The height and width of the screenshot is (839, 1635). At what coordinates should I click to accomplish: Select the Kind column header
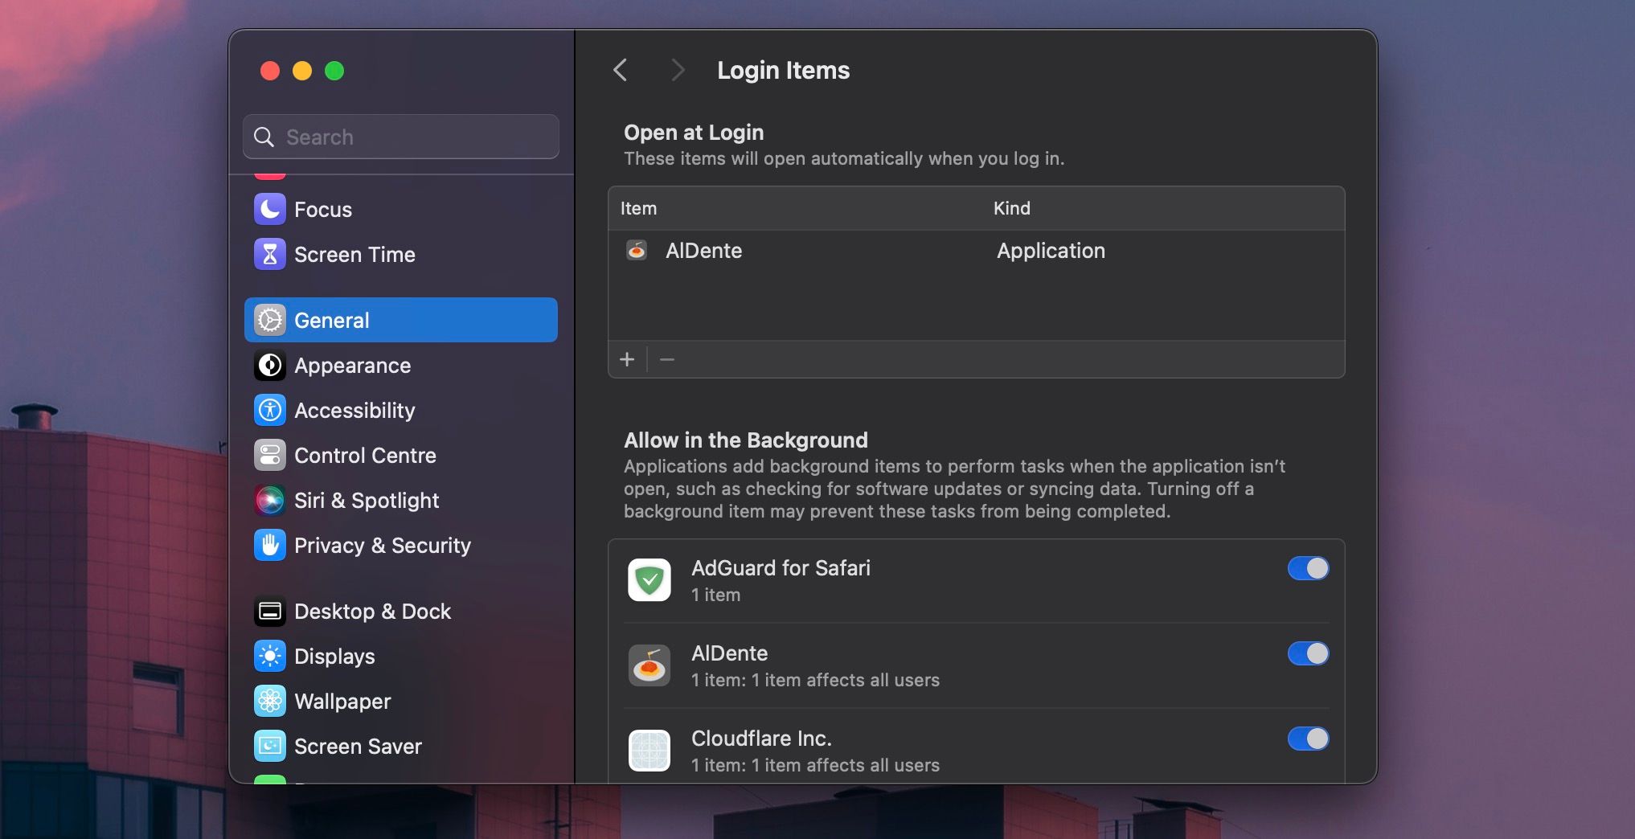point(1012,208)
